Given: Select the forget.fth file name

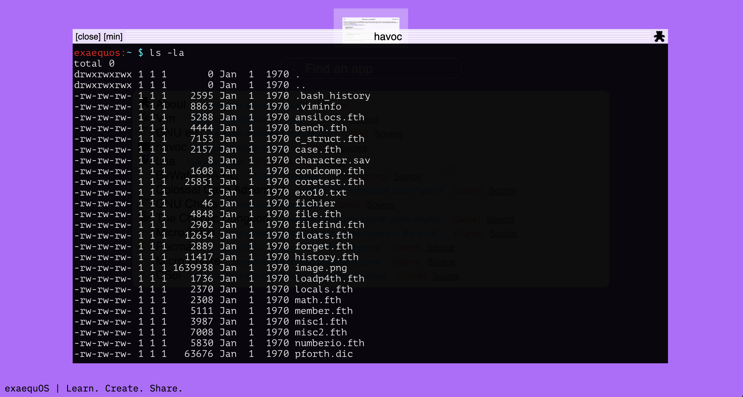Looking at the screenshot, I should [x=324, y=246].
